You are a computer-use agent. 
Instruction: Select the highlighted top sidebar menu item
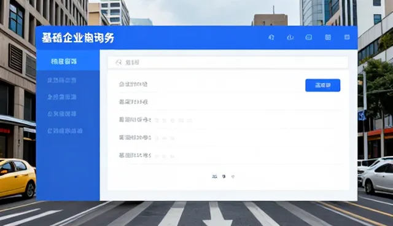[68, 60]
